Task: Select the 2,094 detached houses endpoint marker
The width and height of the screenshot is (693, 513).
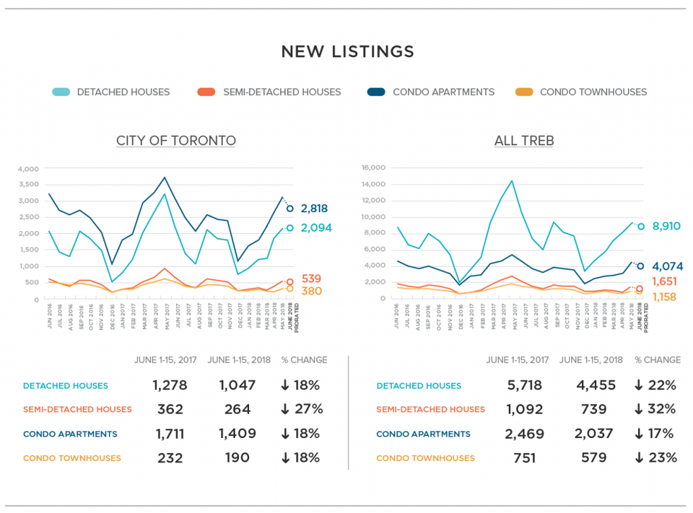Action: [290, 228]
